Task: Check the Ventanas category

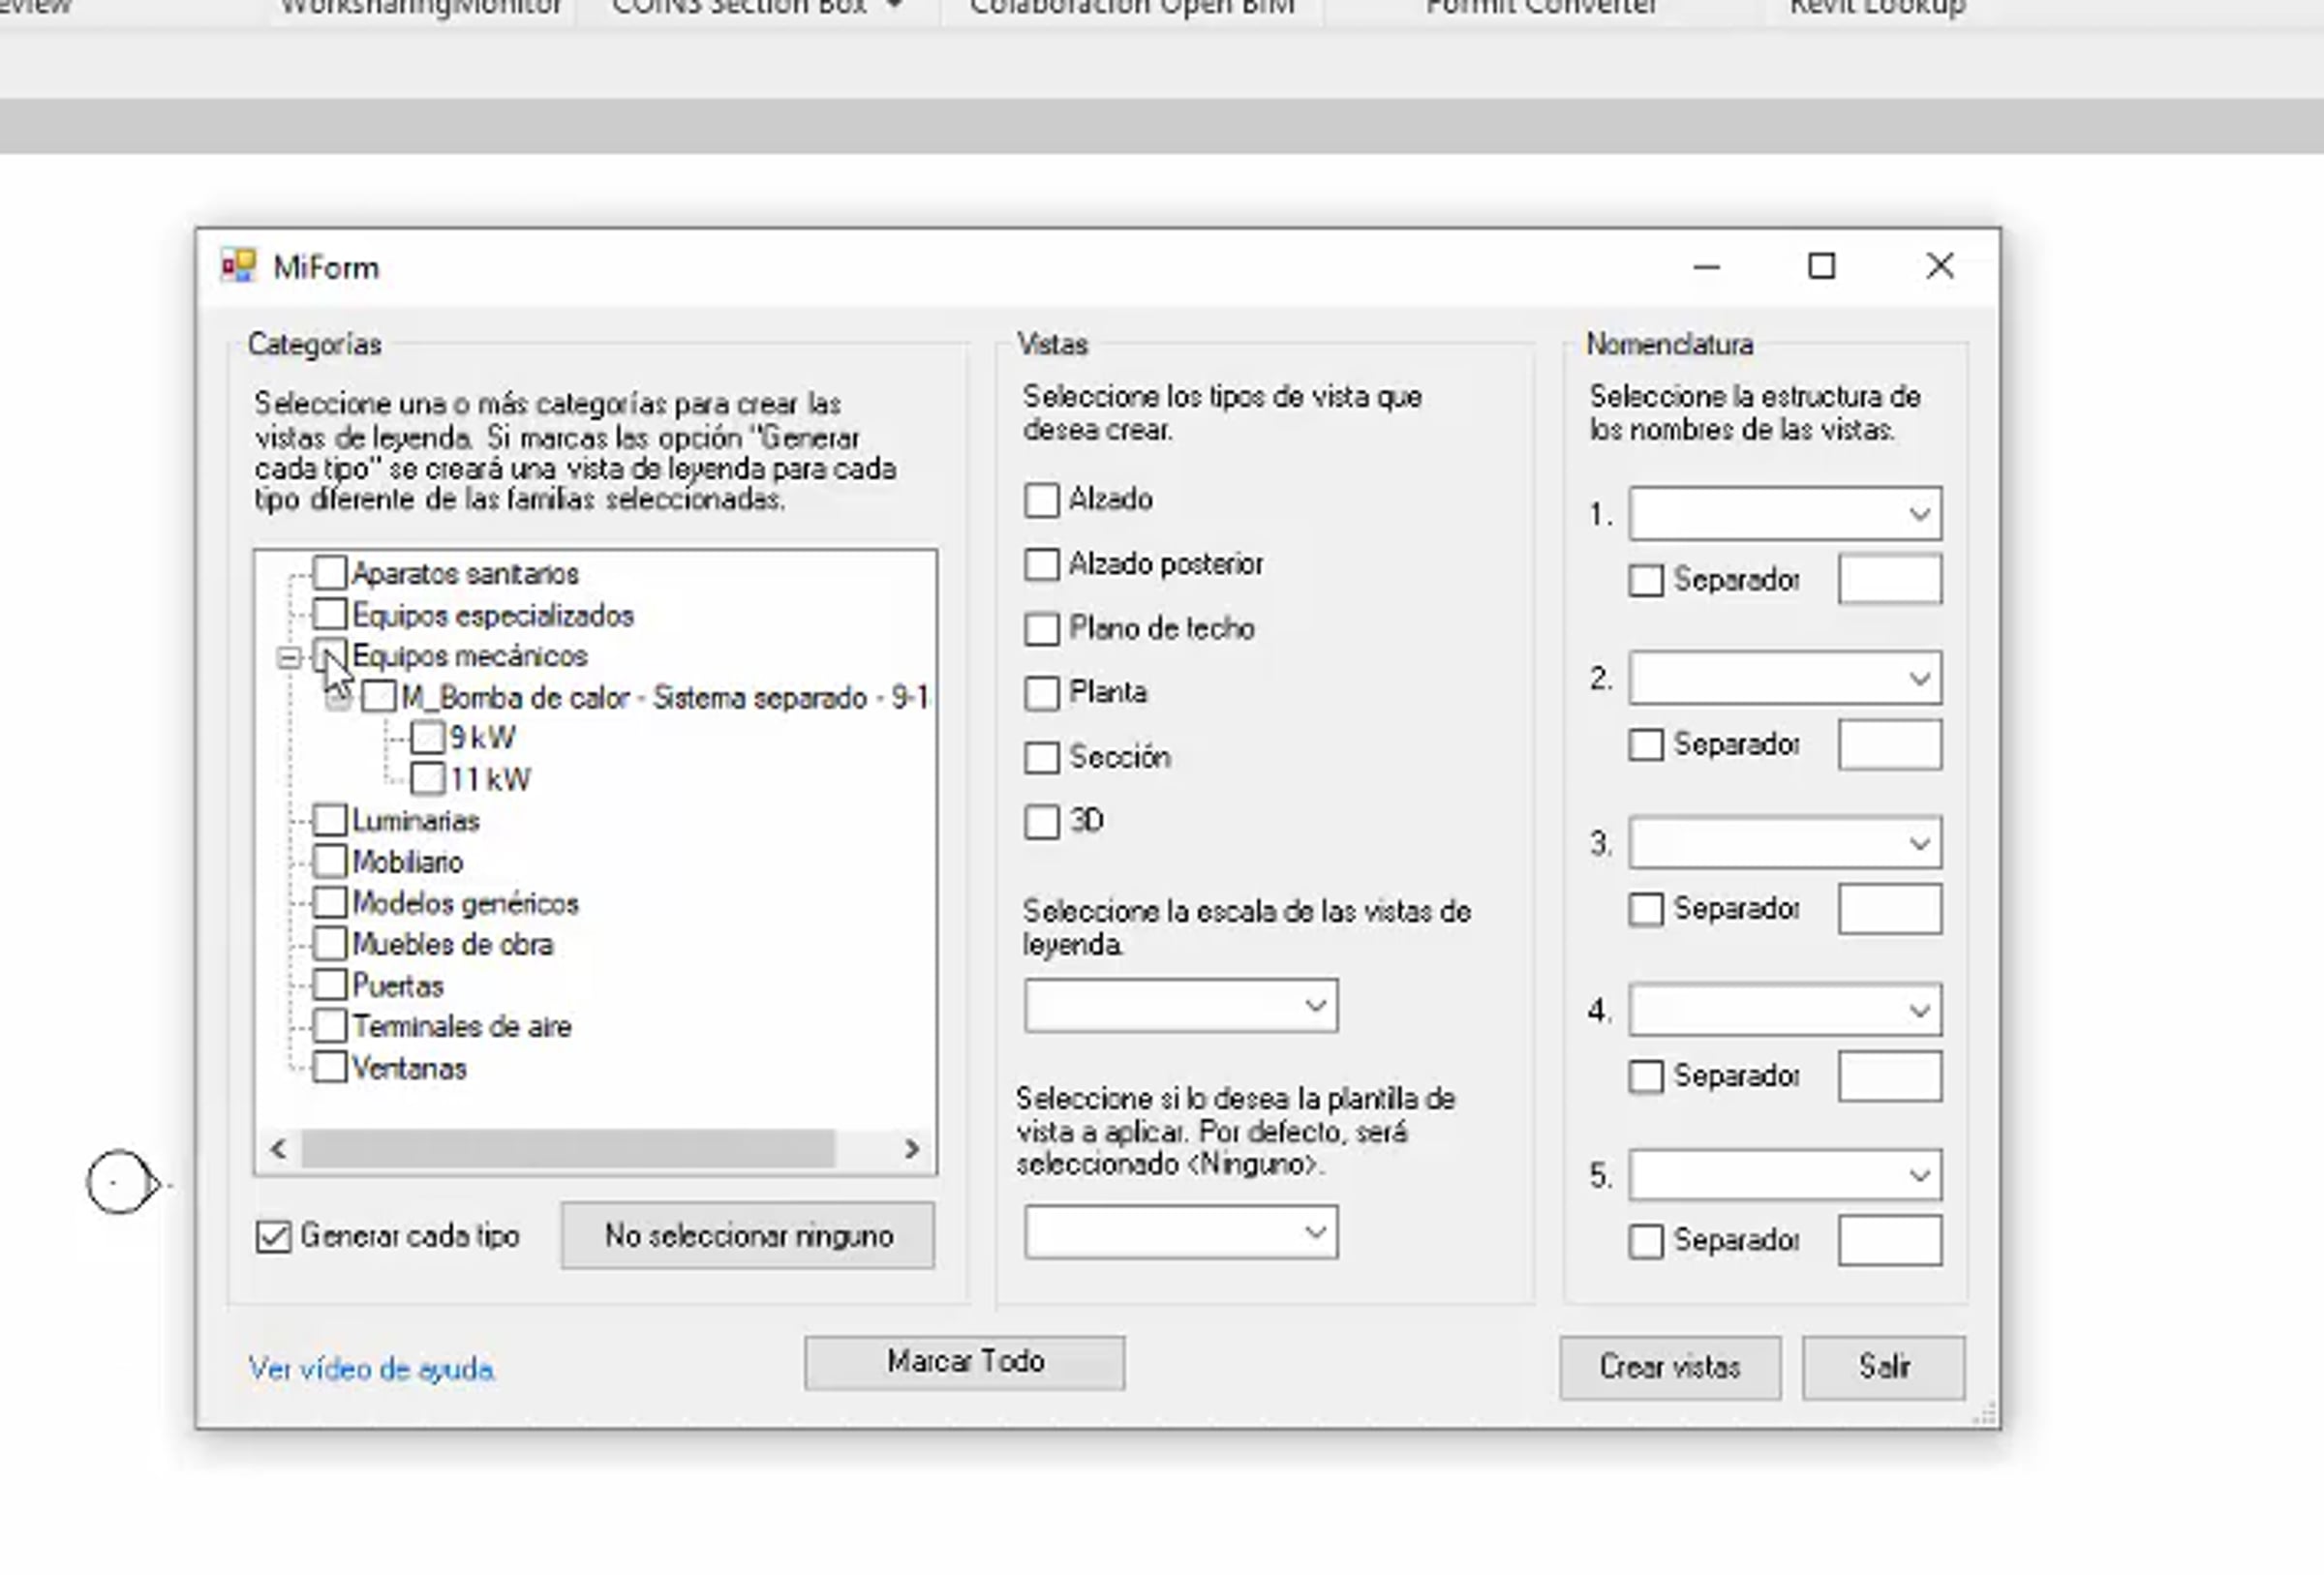Action: click(x=330, y=1067)
